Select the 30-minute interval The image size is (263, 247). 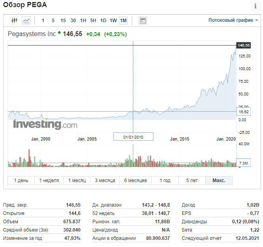click(x=73, y=21)
